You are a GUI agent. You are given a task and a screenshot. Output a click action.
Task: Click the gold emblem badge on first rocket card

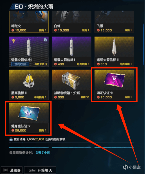[x=13, y=40]
